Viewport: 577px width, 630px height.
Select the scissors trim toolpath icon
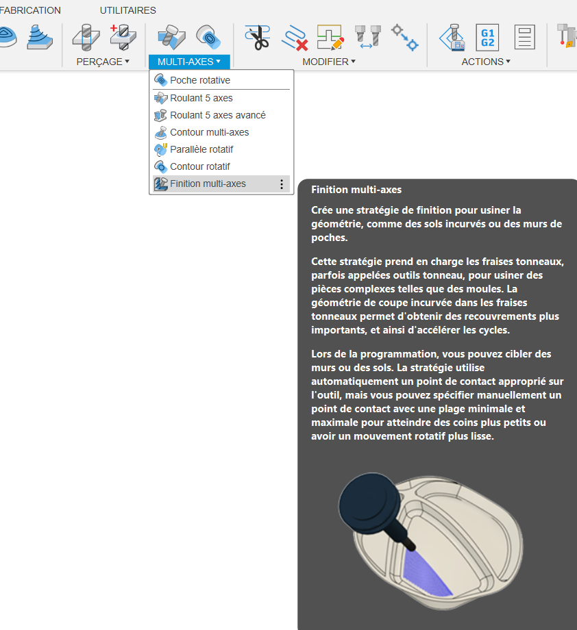258,37
